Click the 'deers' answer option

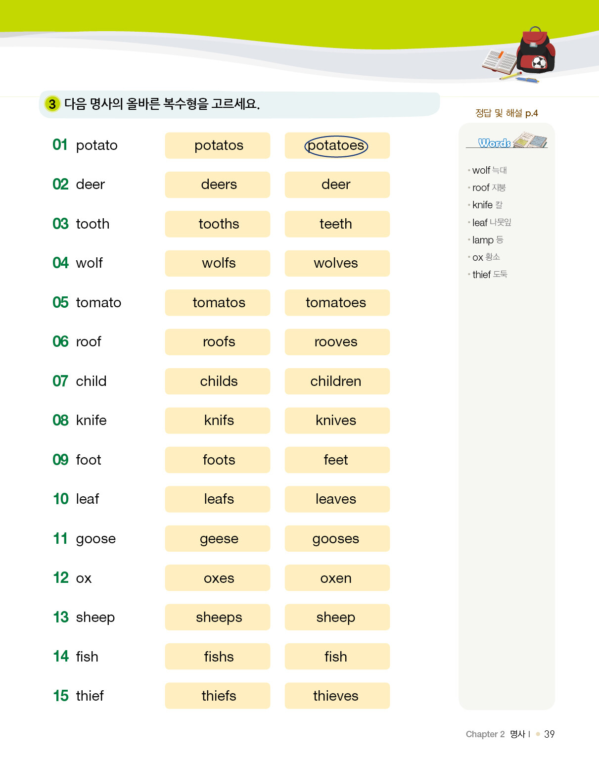tap(218, 185)
